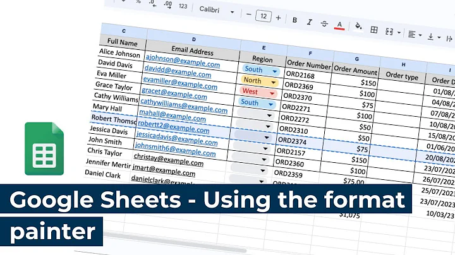This screenshot has height=255, width=455.
Task: Open gracet@example.com email link
Action: click(x=174, y=93)
